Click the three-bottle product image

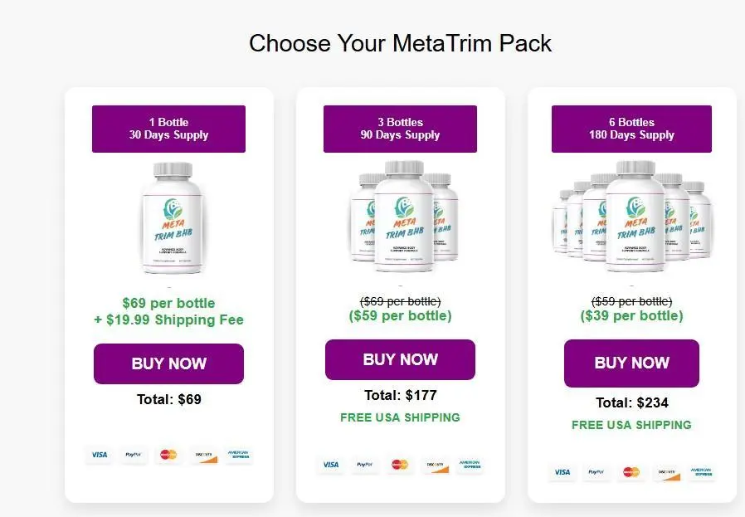[x=402, y=217]
